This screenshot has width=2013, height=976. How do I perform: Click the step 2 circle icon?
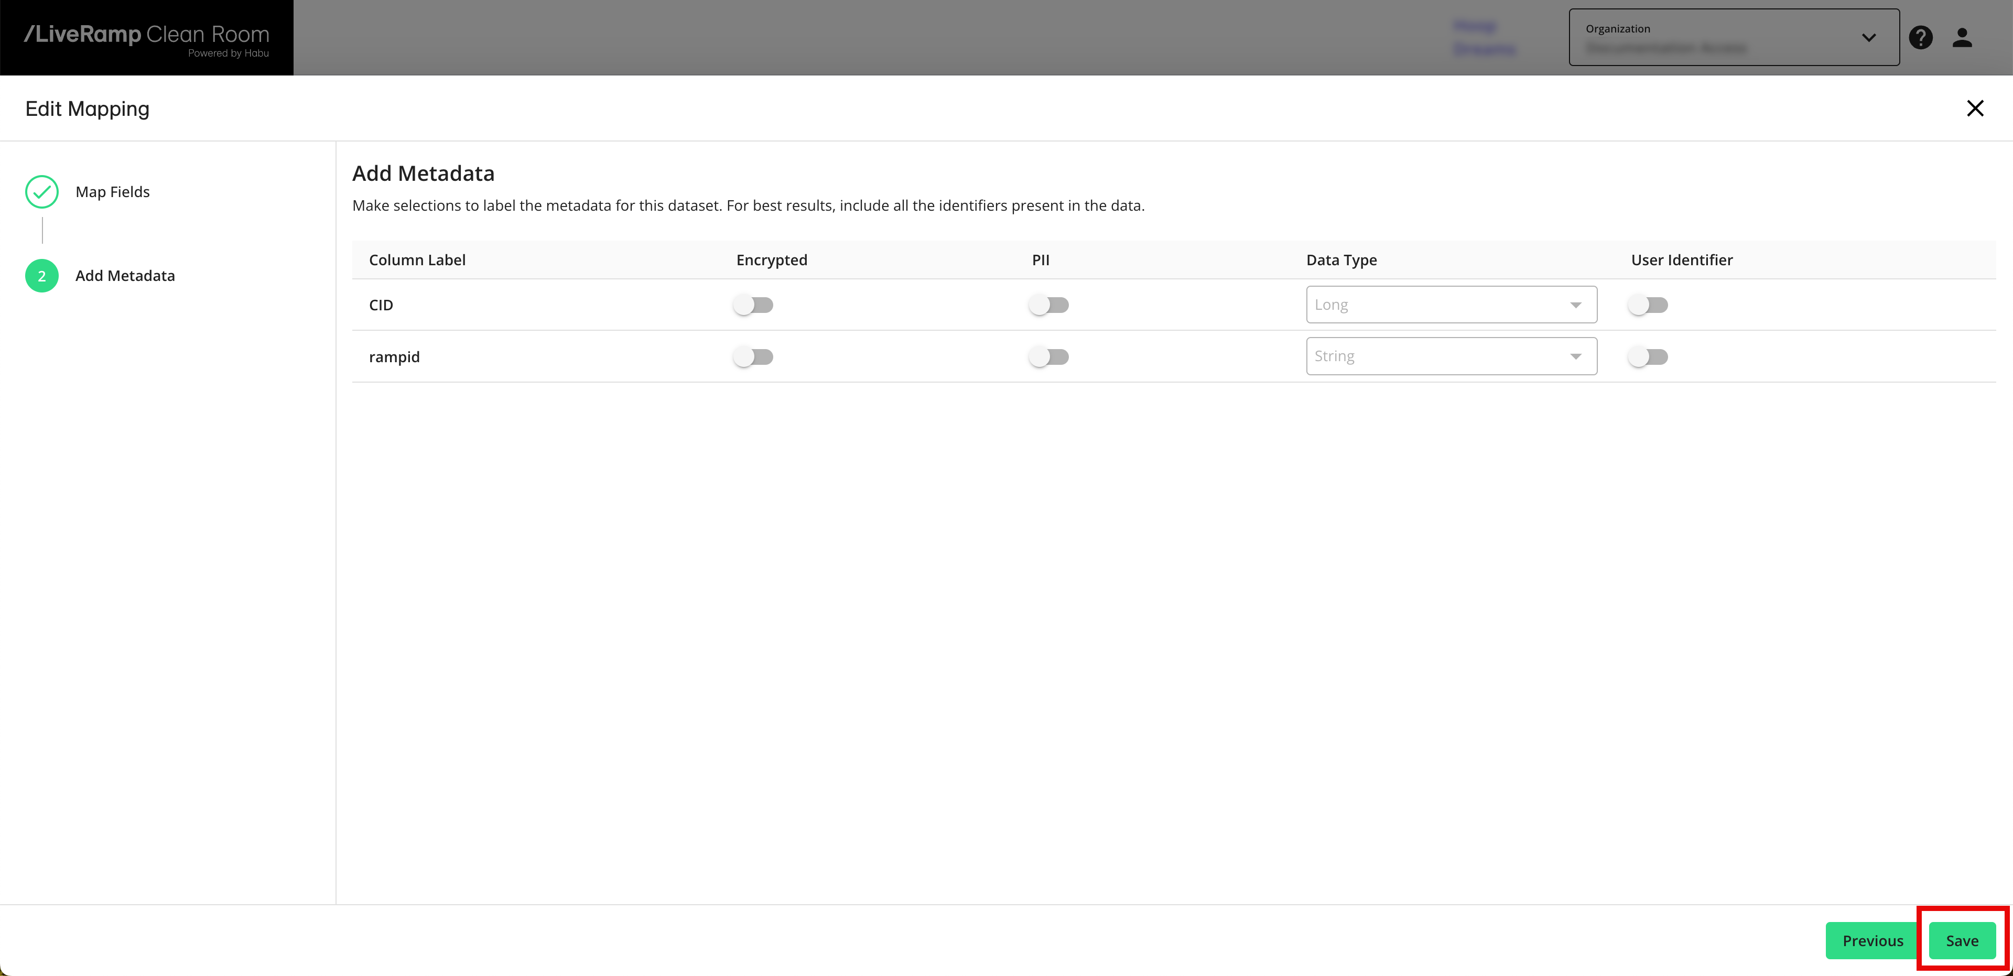(42, 276)
